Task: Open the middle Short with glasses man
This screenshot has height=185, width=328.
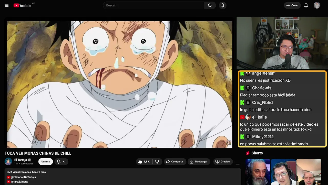Action: [283, 172]
